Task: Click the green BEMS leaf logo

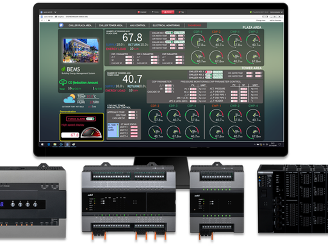Action: pos(63,69)
